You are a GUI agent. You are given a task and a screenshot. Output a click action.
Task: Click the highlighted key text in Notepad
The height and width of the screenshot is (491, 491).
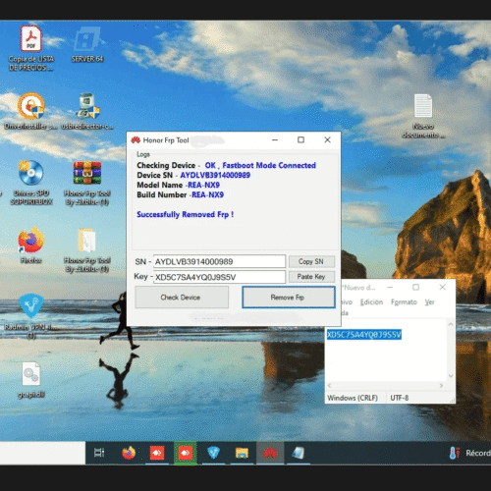[364, 335]
